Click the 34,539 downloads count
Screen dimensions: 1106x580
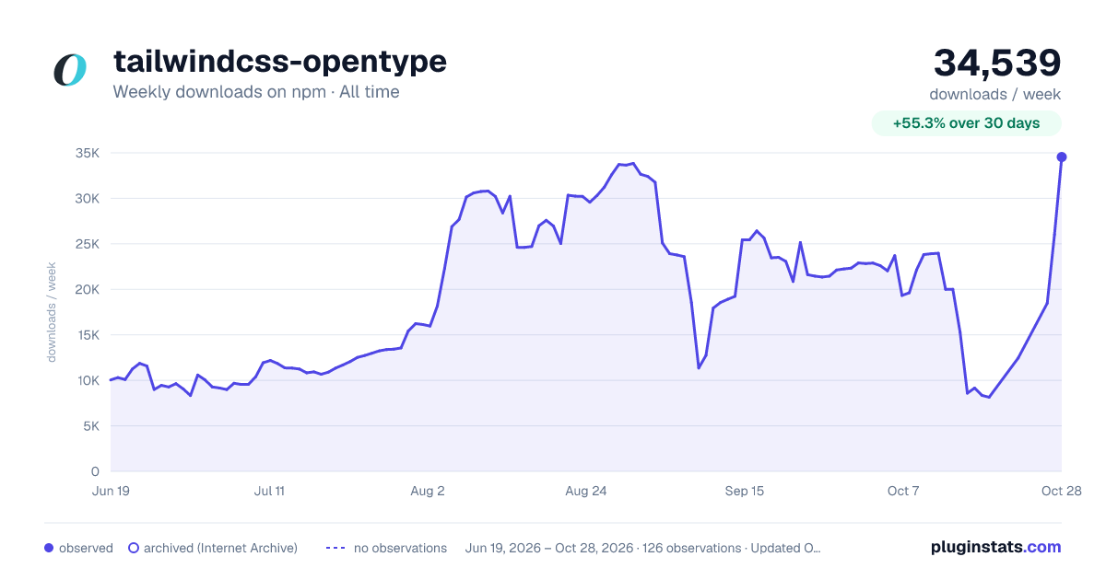(x=997, y=63)
